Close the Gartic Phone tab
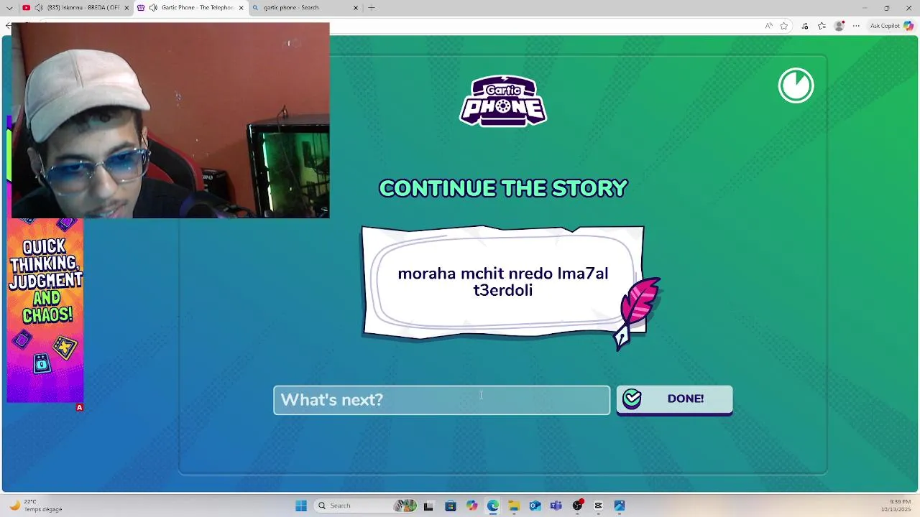920x517 pixels. pyautogui.click(x=241, y=8)
